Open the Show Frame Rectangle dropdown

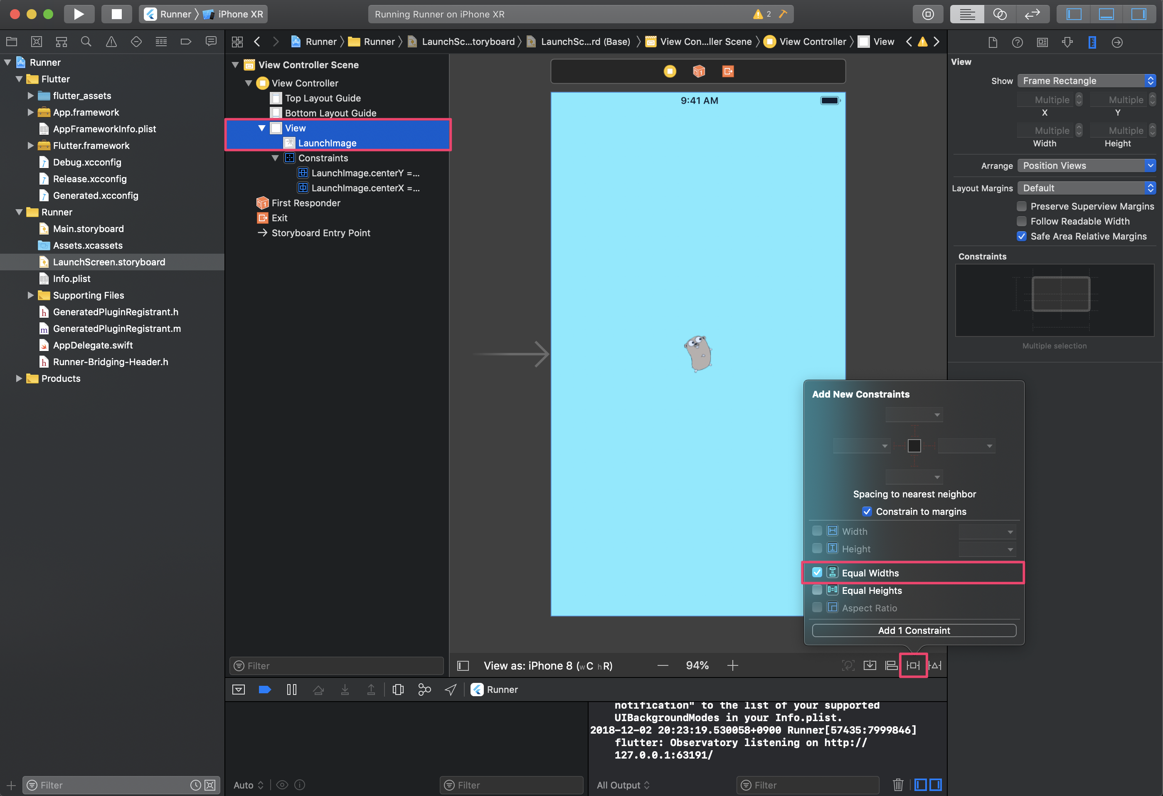[1087, 81]
